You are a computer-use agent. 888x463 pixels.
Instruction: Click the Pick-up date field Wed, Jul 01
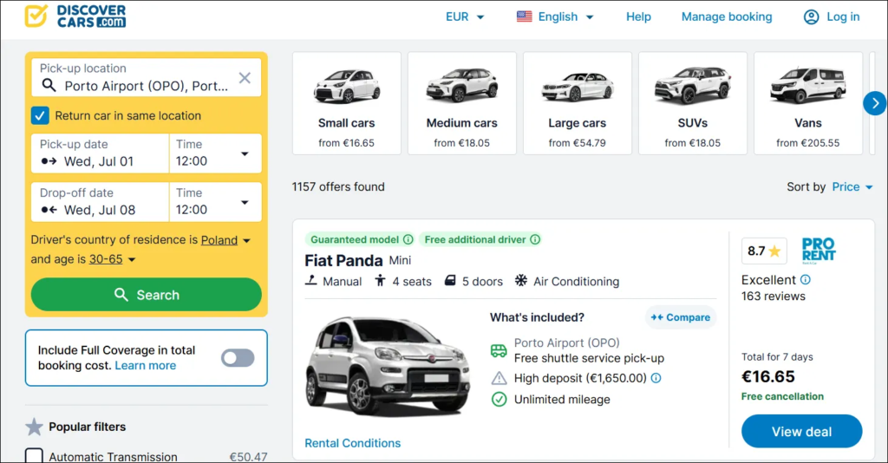(x=101, y=153)
